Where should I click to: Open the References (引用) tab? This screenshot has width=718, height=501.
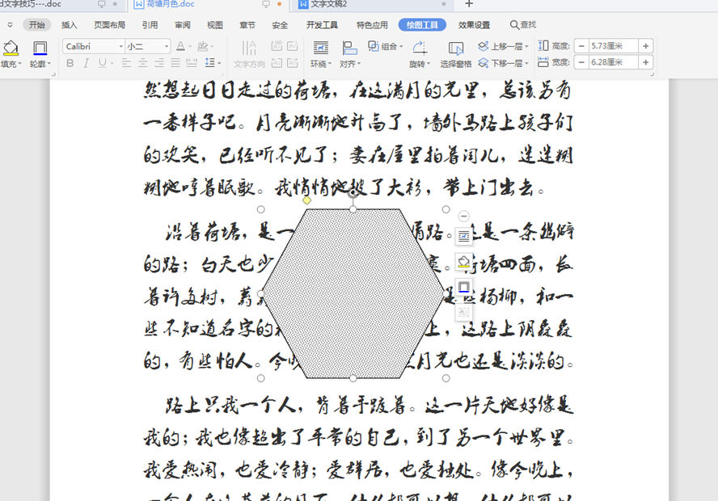[150, 25]
